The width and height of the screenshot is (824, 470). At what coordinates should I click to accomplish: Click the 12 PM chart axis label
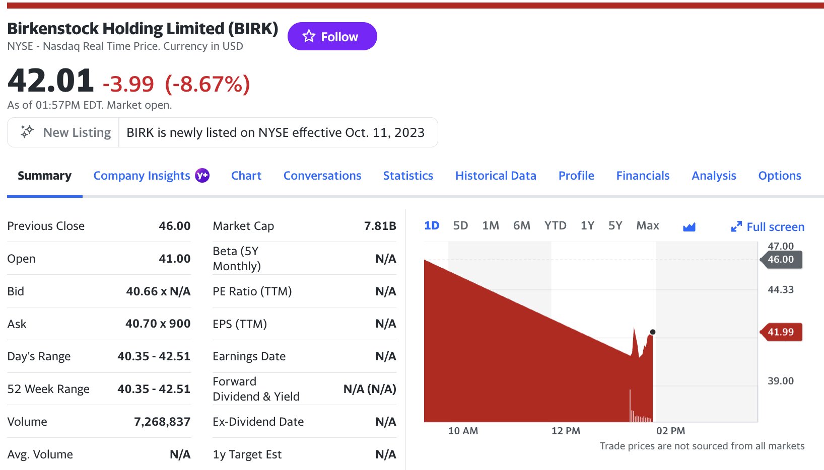[566, 431]
